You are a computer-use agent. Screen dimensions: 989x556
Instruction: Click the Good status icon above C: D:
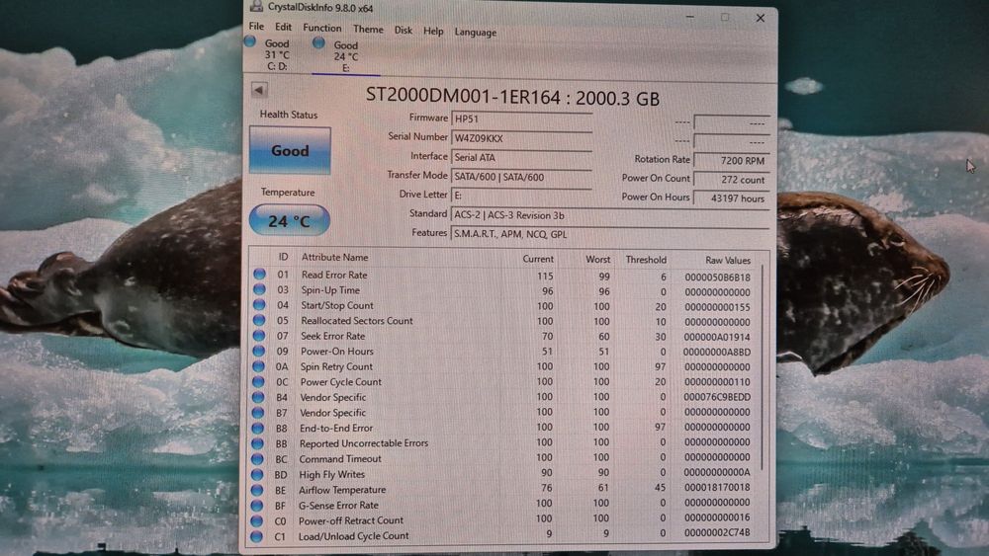[250, 41]
